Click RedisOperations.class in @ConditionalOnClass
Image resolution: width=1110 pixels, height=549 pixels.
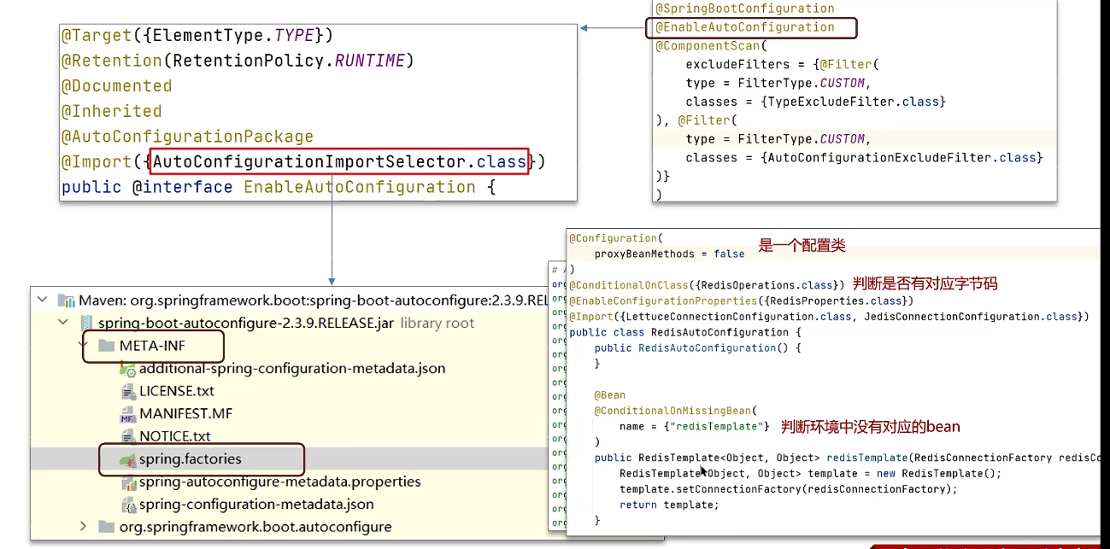766,284
